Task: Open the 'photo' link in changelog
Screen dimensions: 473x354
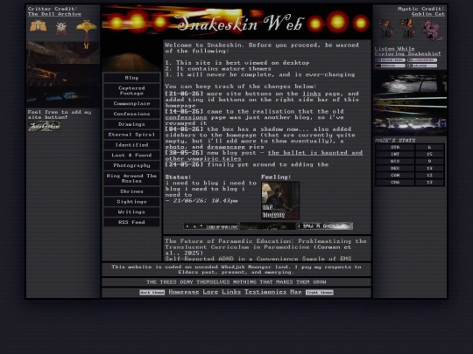Action: (x=174, y=147)
